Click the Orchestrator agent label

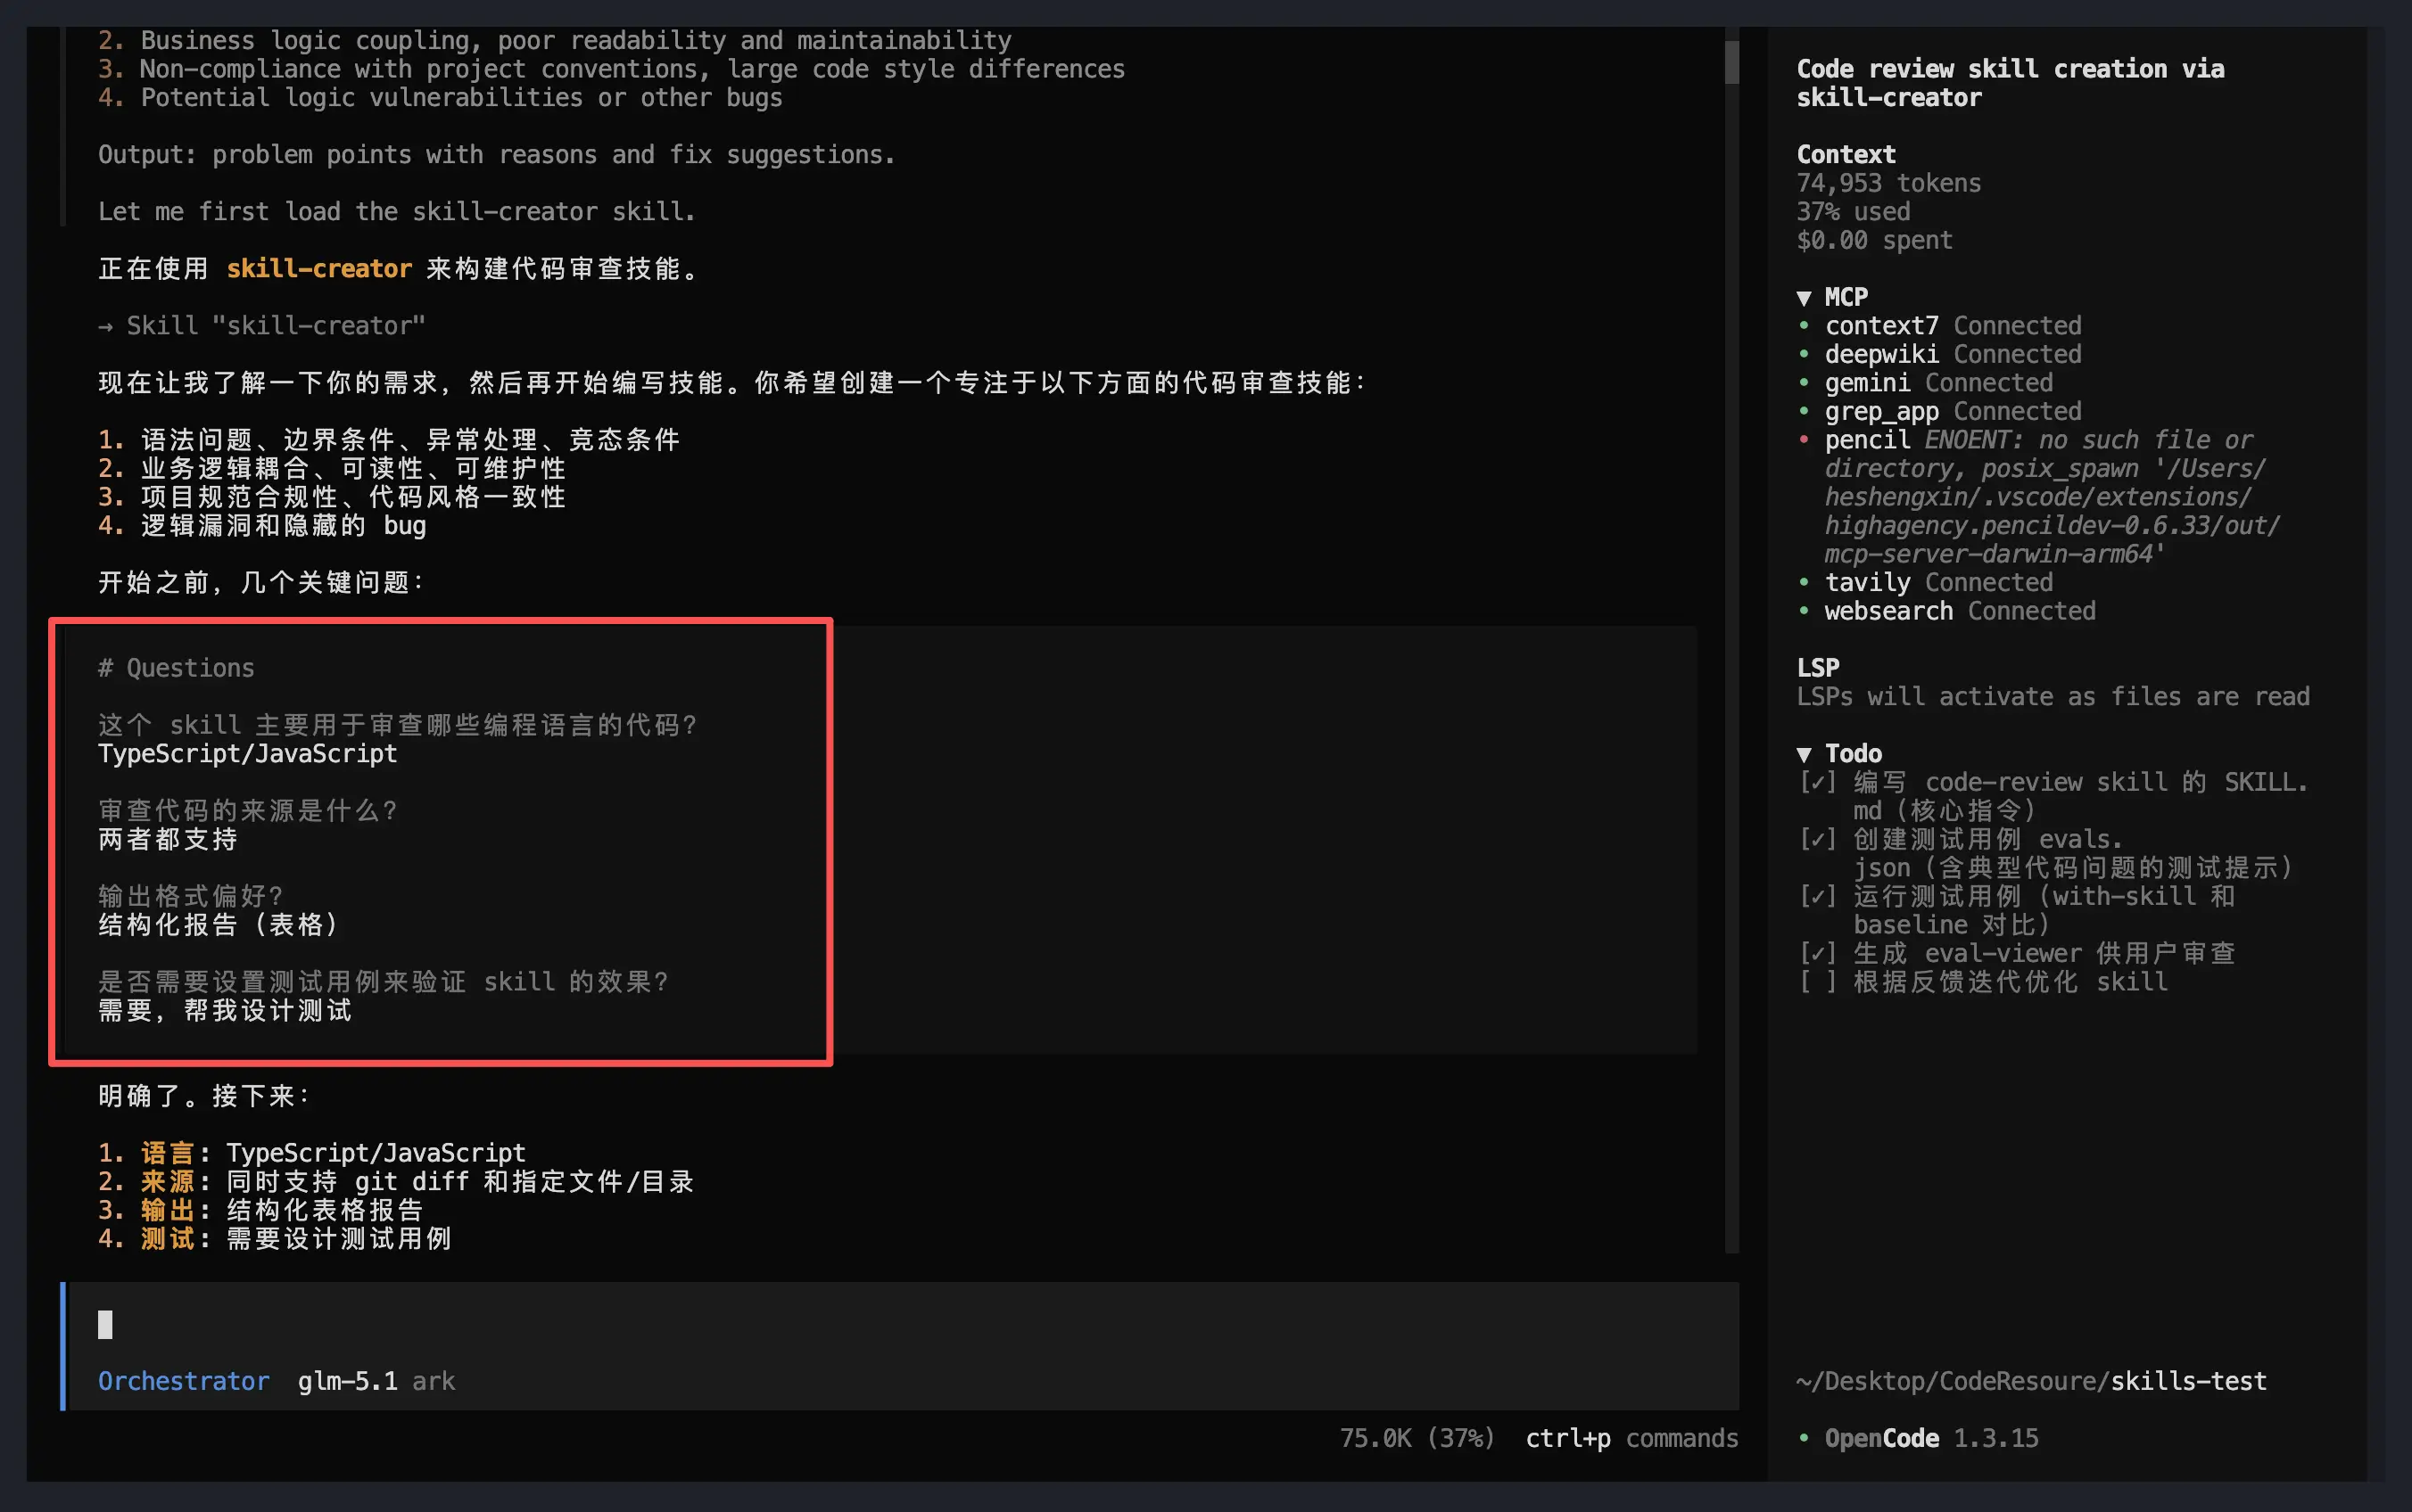coord(183,1381)
